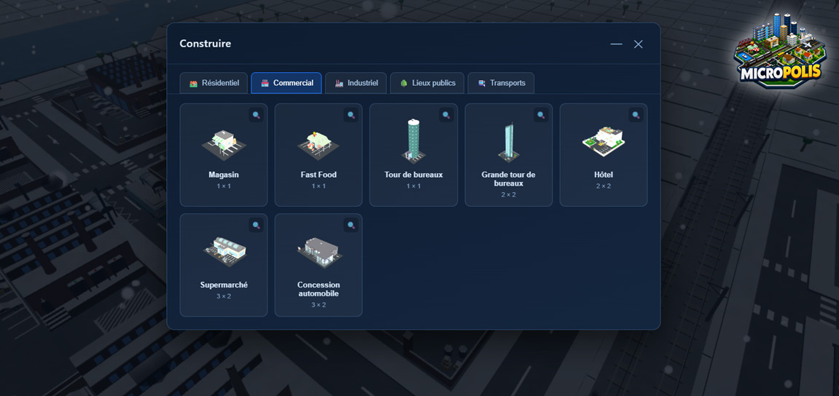Click the "Supermarché" label text
839x396 pixels.
224,285
